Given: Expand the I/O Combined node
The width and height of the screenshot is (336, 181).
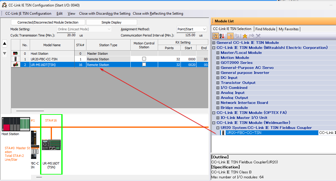Looking at the screenshot, I should click(218, 88).
